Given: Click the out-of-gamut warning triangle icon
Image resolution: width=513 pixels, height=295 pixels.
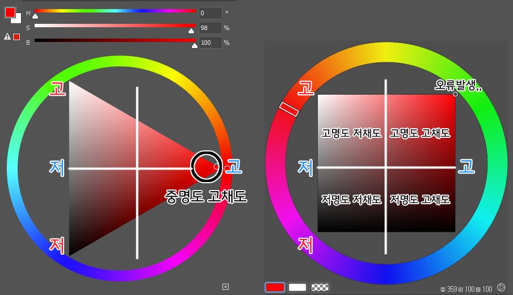Looking at the screenshot, I should [x=7, y=37].
